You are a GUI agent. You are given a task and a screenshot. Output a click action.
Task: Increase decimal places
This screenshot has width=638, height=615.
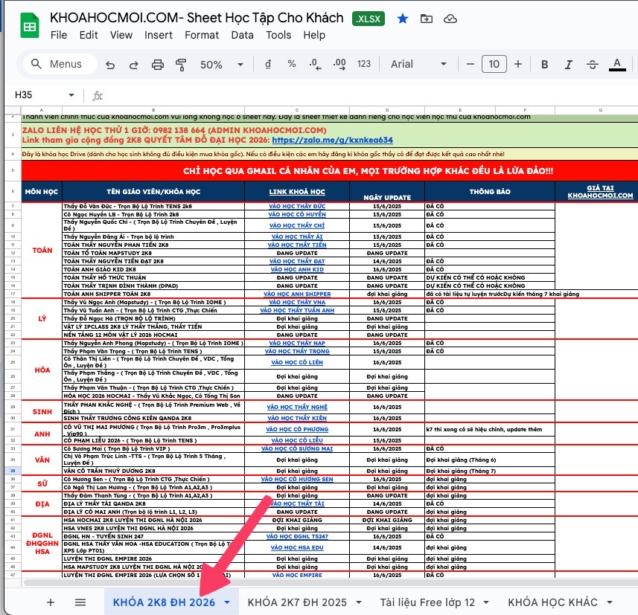(x=339, y=64)
